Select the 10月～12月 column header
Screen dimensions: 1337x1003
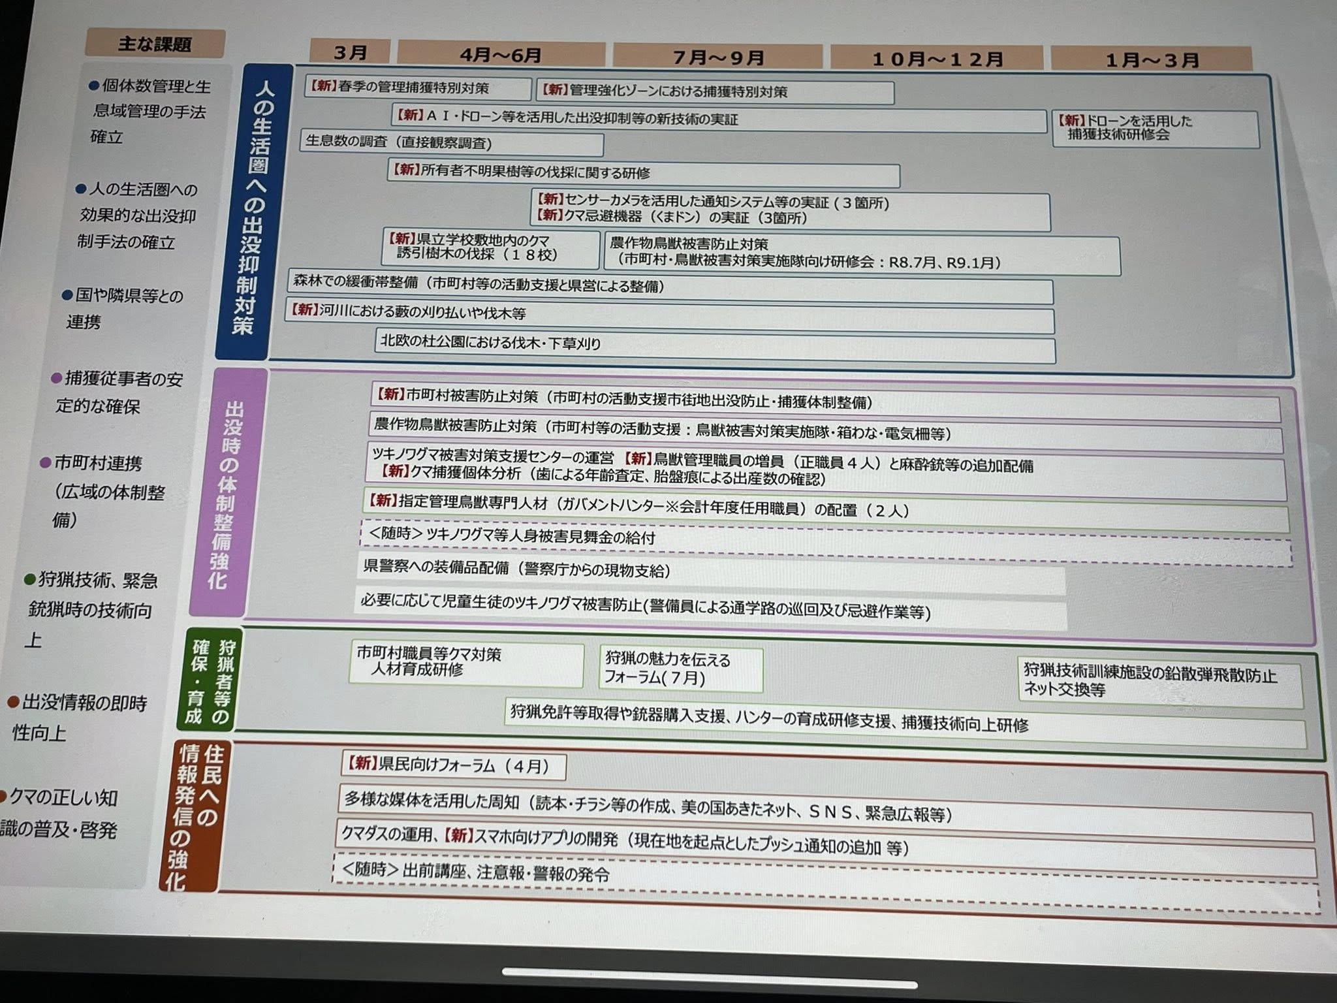pos(937,59)
